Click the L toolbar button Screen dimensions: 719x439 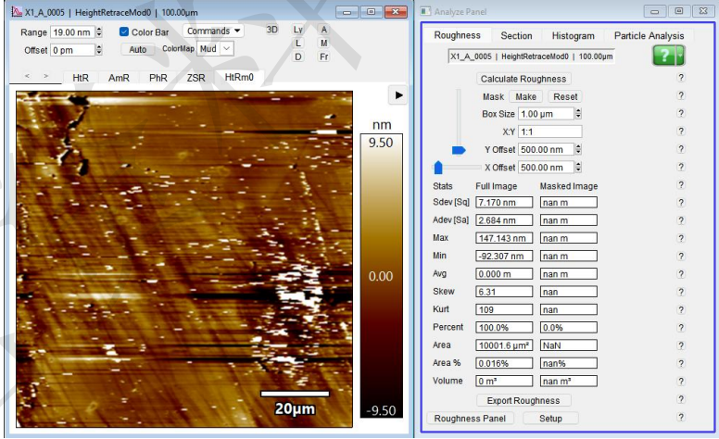[x=298, y=43]
